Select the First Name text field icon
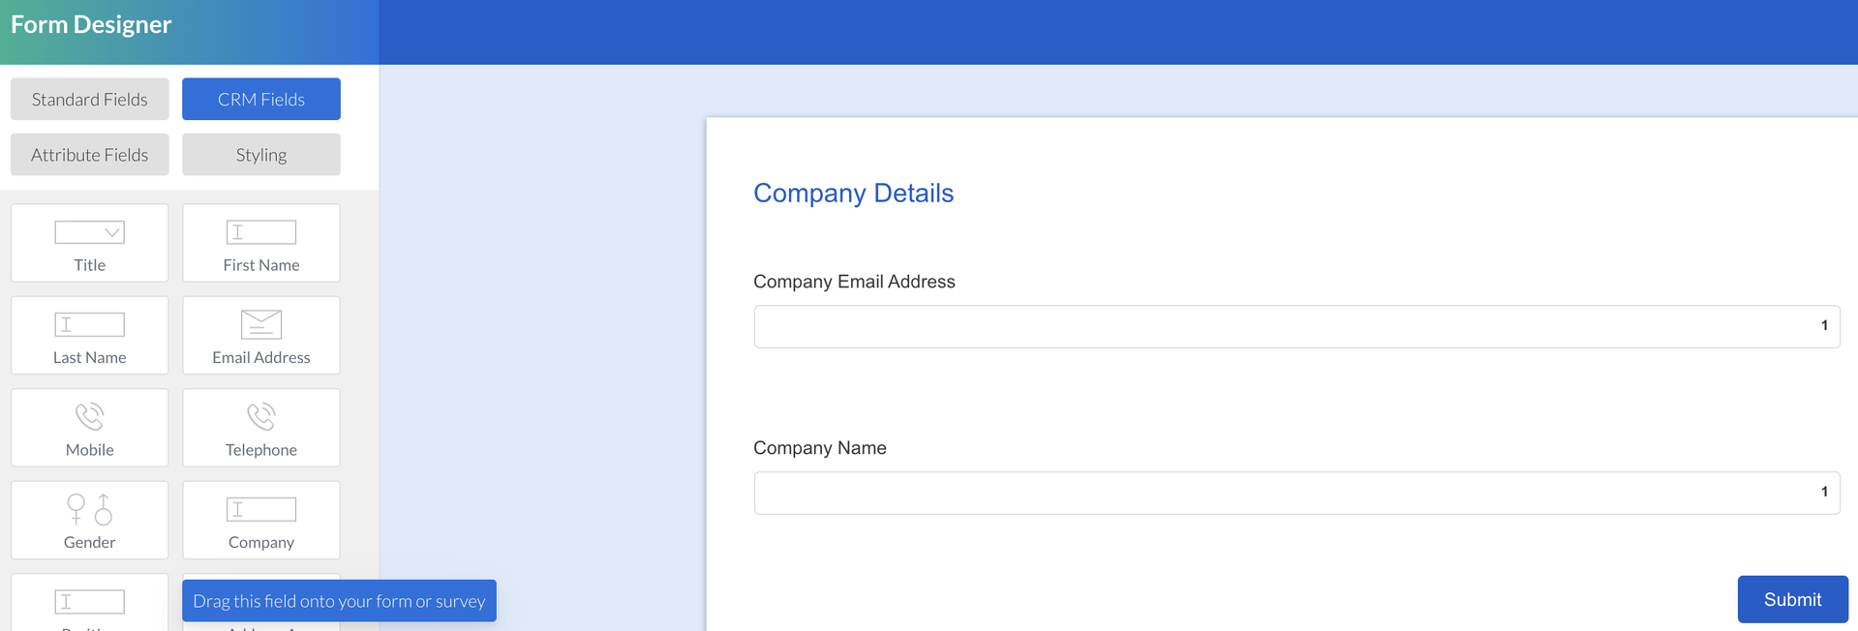The width and height of the screenshot is (1858, 631). point(260,232)
